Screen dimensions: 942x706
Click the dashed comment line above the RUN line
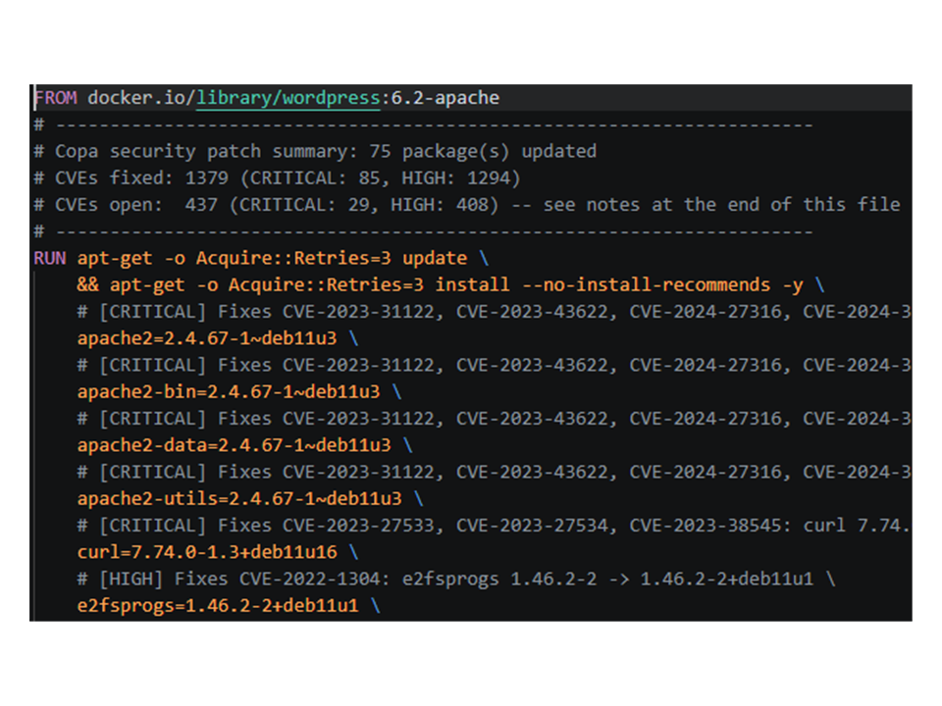pyautogui.click(x=424, y=231)
